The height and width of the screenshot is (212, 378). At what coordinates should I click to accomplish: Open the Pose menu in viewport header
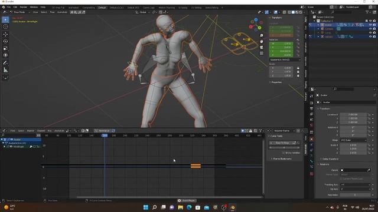point(52,12)
